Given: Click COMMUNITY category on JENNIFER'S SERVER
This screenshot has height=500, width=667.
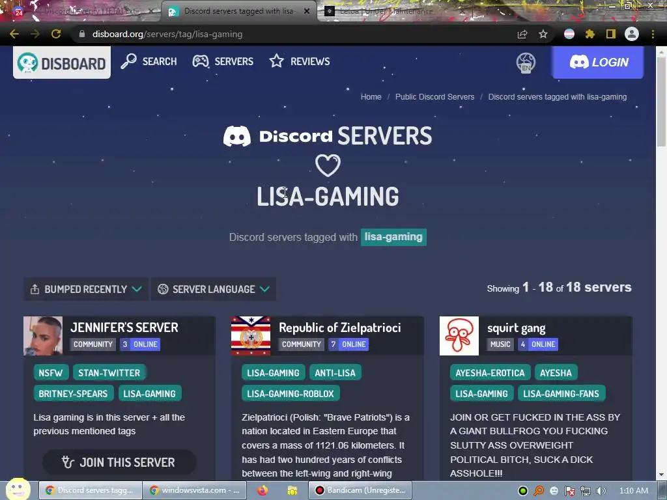Looking at the screenshot, I should point(92,344).
